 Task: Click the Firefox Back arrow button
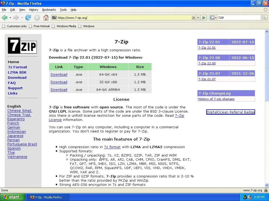tap(4, 18)
